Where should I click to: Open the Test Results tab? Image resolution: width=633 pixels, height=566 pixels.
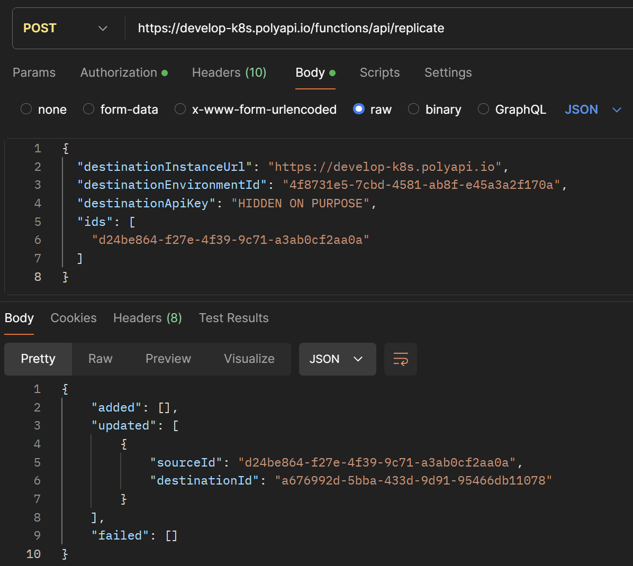coord(234,318)
